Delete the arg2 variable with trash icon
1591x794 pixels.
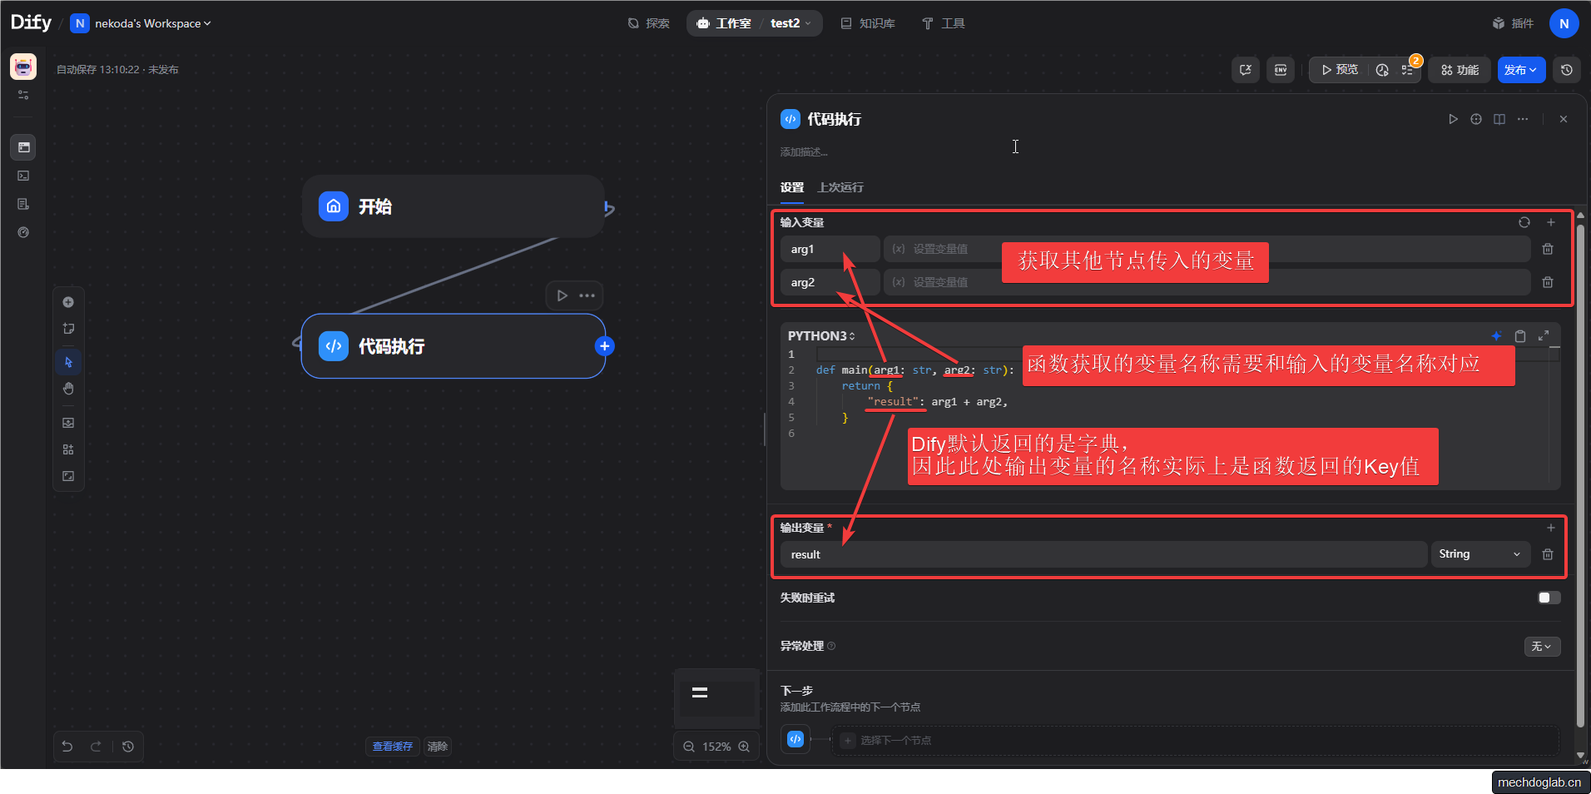coord(1549,282)
